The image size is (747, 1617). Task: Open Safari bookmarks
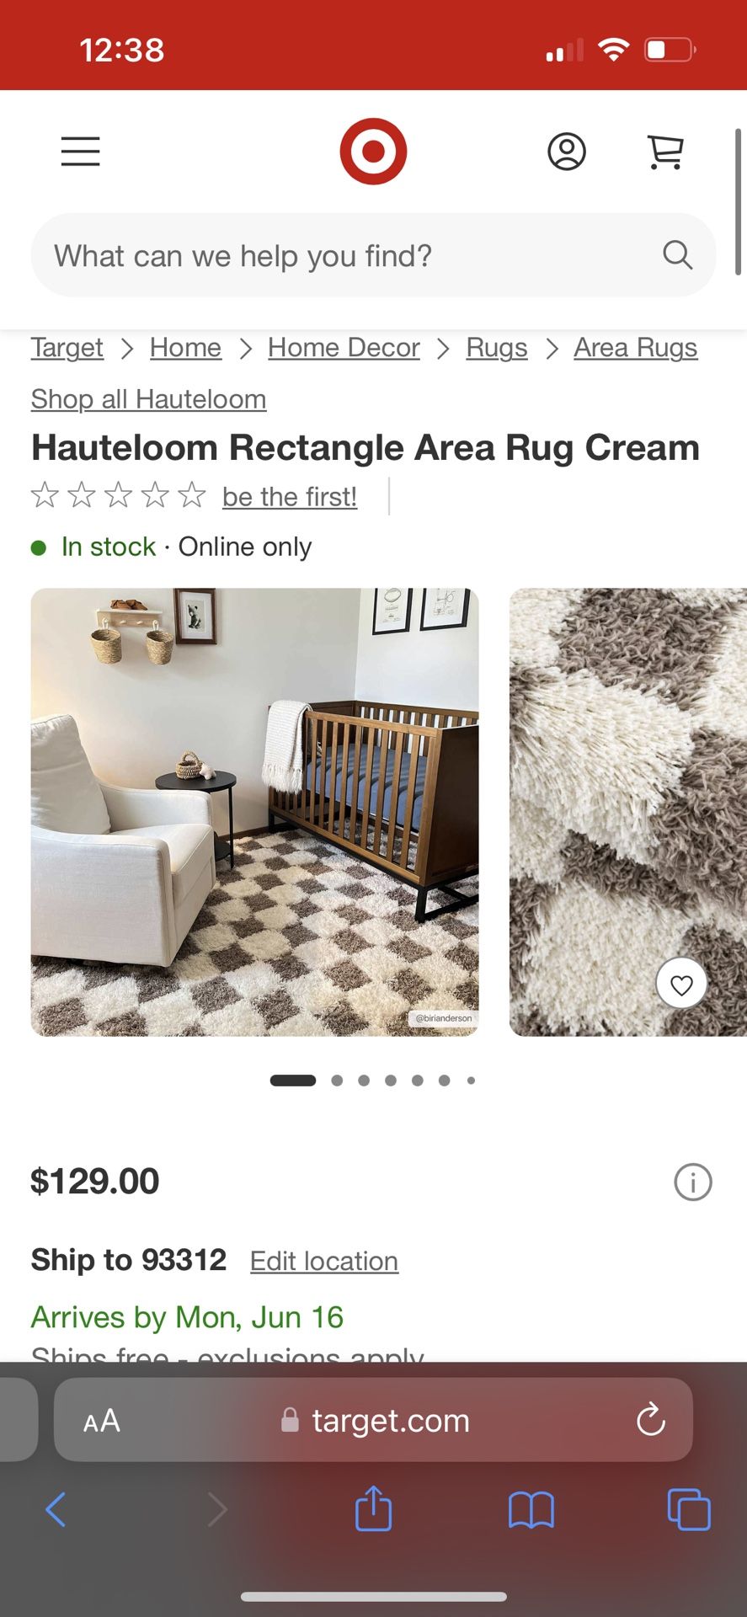click(531, 1509)
